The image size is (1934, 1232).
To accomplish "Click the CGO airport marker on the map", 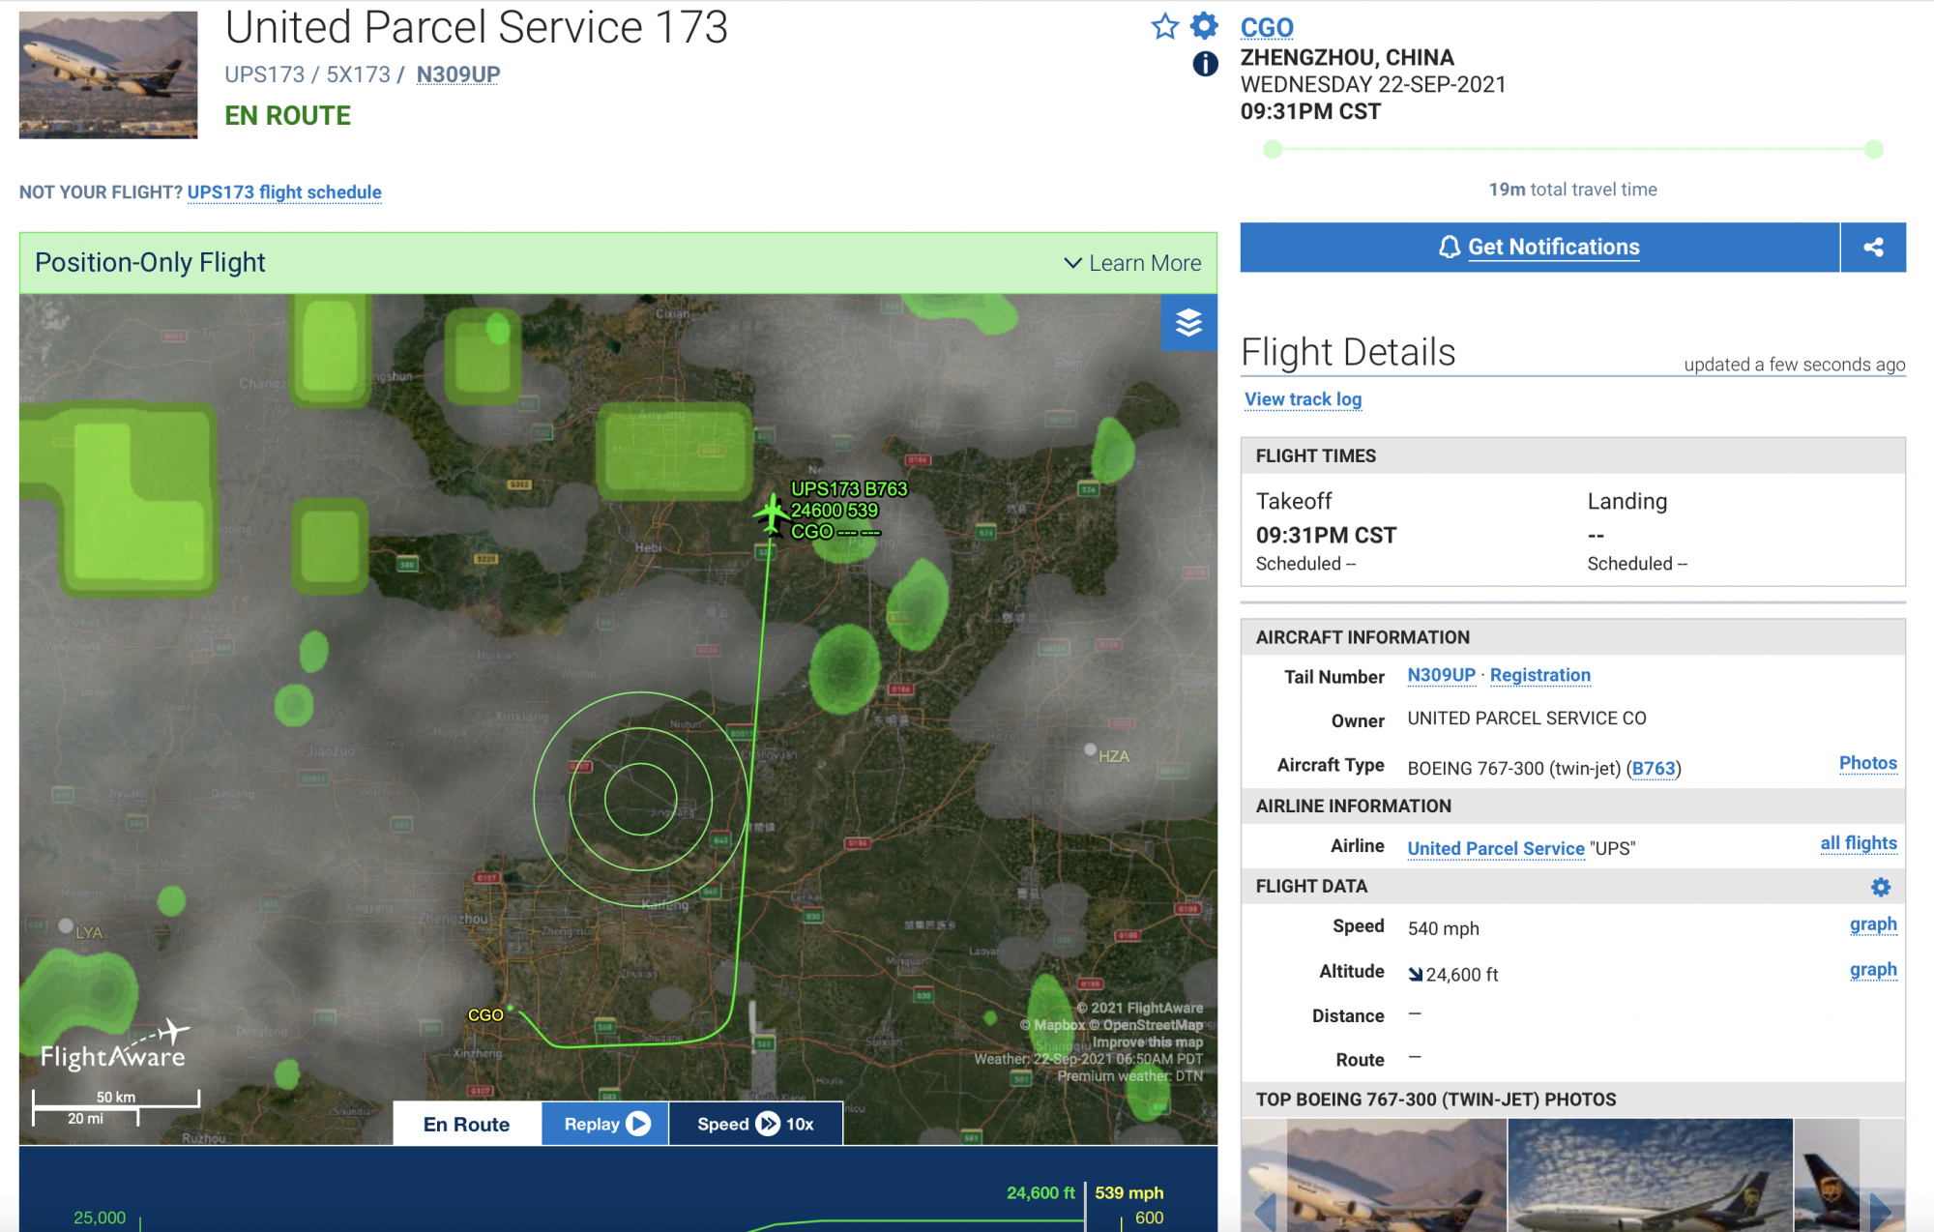I will (x=511, y=1009).
